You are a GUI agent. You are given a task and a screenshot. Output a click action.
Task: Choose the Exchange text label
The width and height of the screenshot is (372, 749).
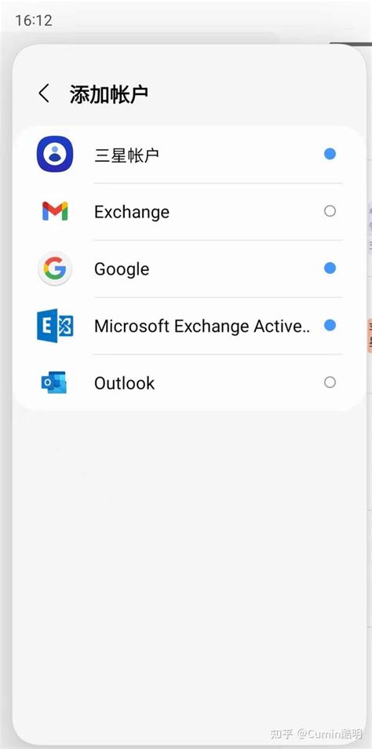pyautogui.click(x=132, y=212)
